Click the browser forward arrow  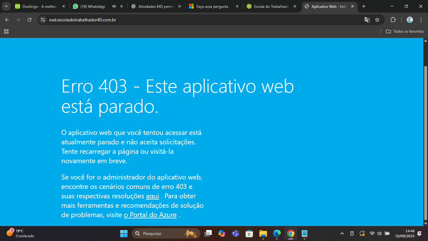coord(18,20)
